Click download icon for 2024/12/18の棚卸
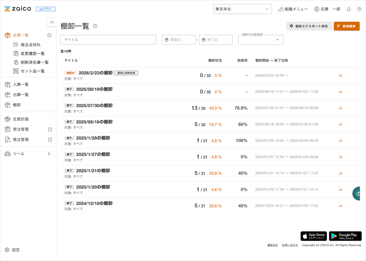 point(341,205)
